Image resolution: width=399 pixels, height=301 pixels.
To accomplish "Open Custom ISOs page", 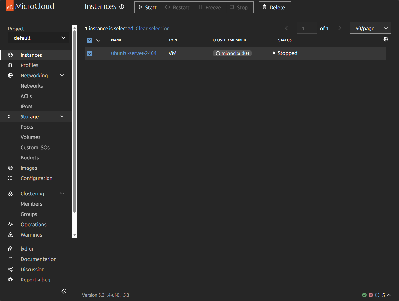I will pos(36,147).
